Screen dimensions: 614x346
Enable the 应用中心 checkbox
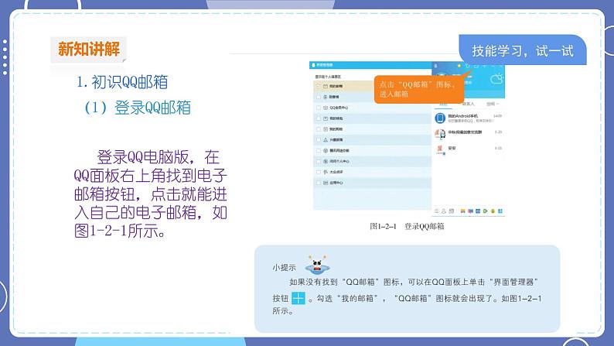coord(318,183)
